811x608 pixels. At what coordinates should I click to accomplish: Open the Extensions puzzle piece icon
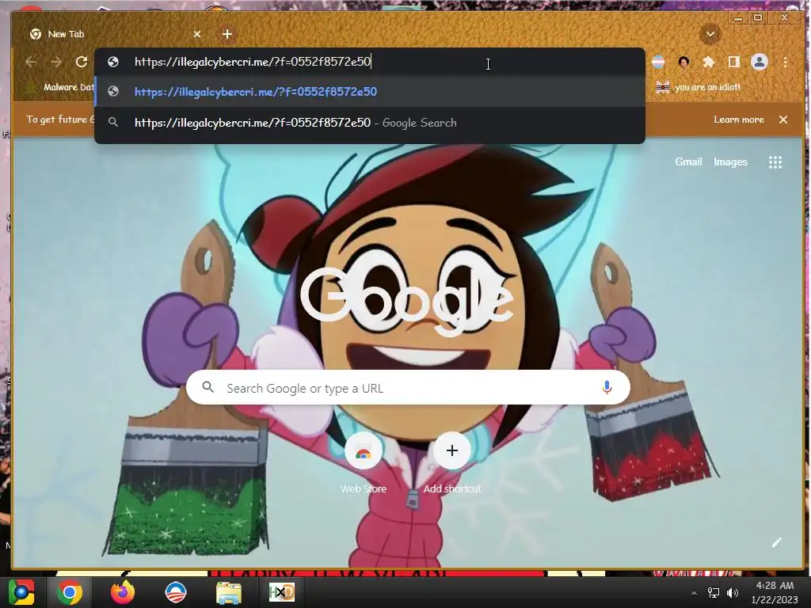coord(709,62)
